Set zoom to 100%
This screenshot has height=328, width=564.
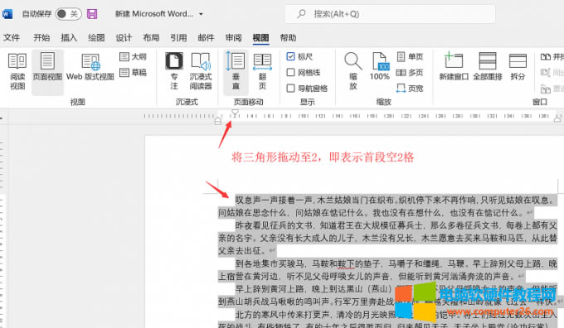point(380,66)
